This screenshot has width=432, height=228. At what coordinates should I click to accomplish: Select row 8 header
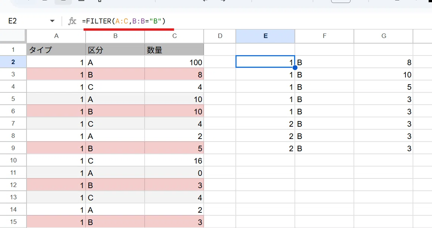(x=13, y=136)
